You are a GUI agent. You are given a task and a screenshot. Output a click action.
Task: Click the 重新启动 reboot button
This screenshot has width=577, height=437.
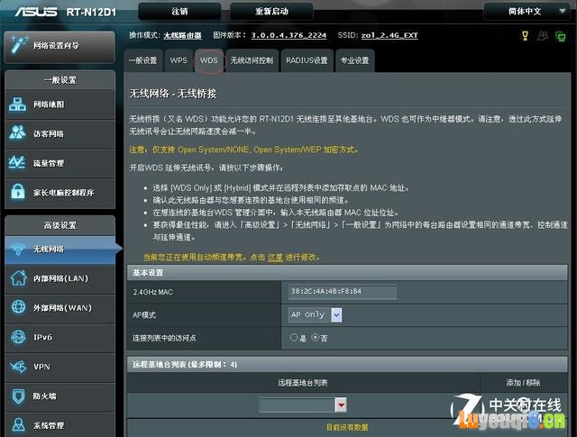coord(271,12)
